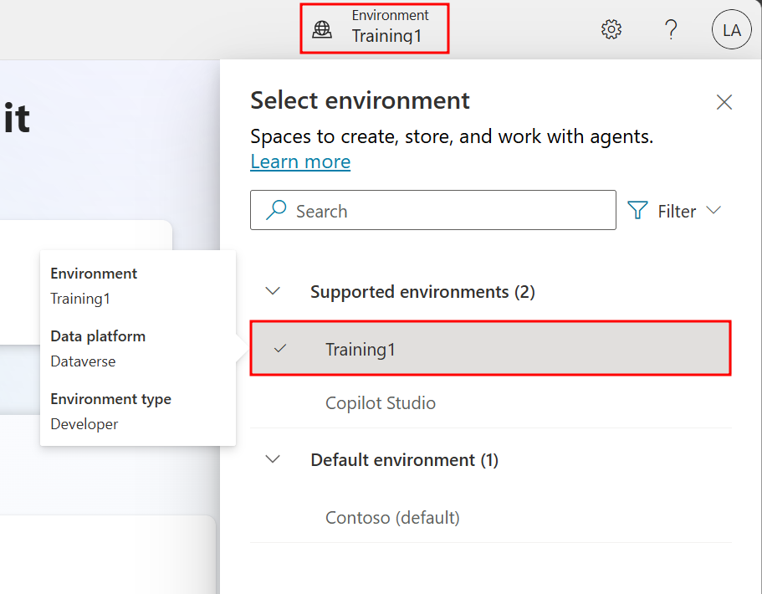Select the Copilot Studio environment
This screenshot has height=594, width=762.
(x=381, y=403)
